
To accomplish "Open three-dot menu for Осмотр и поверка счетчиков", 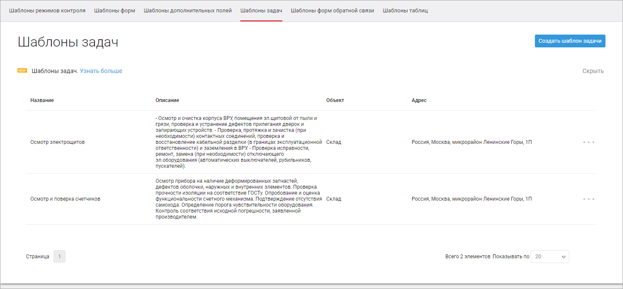I will [588, 199].
